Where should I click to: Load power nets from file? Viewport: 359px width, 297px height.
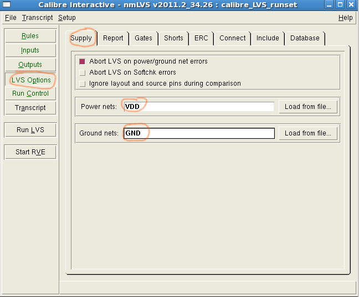pyautogui.click(x=308, y=107)
